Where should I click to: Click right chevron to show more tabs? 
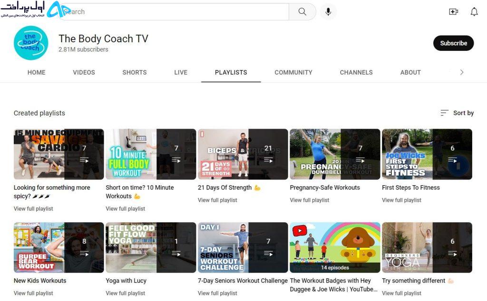click(x=462, y=72)
